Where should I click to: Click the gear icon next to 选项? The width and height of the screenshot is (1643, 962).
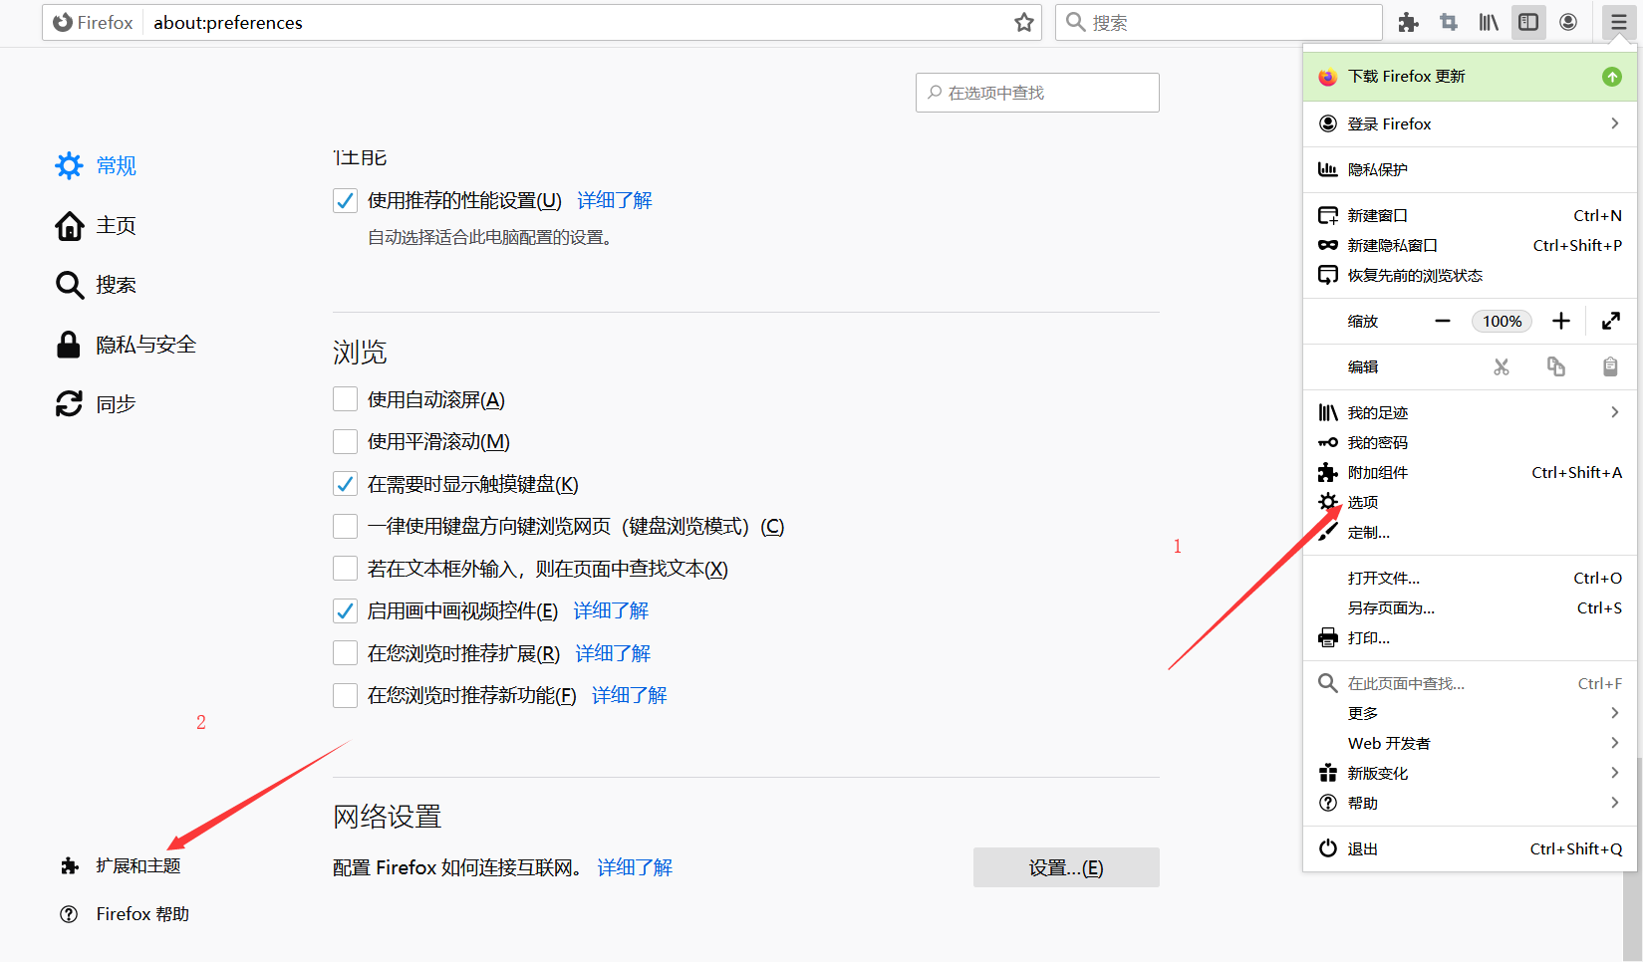(1328, 502)
